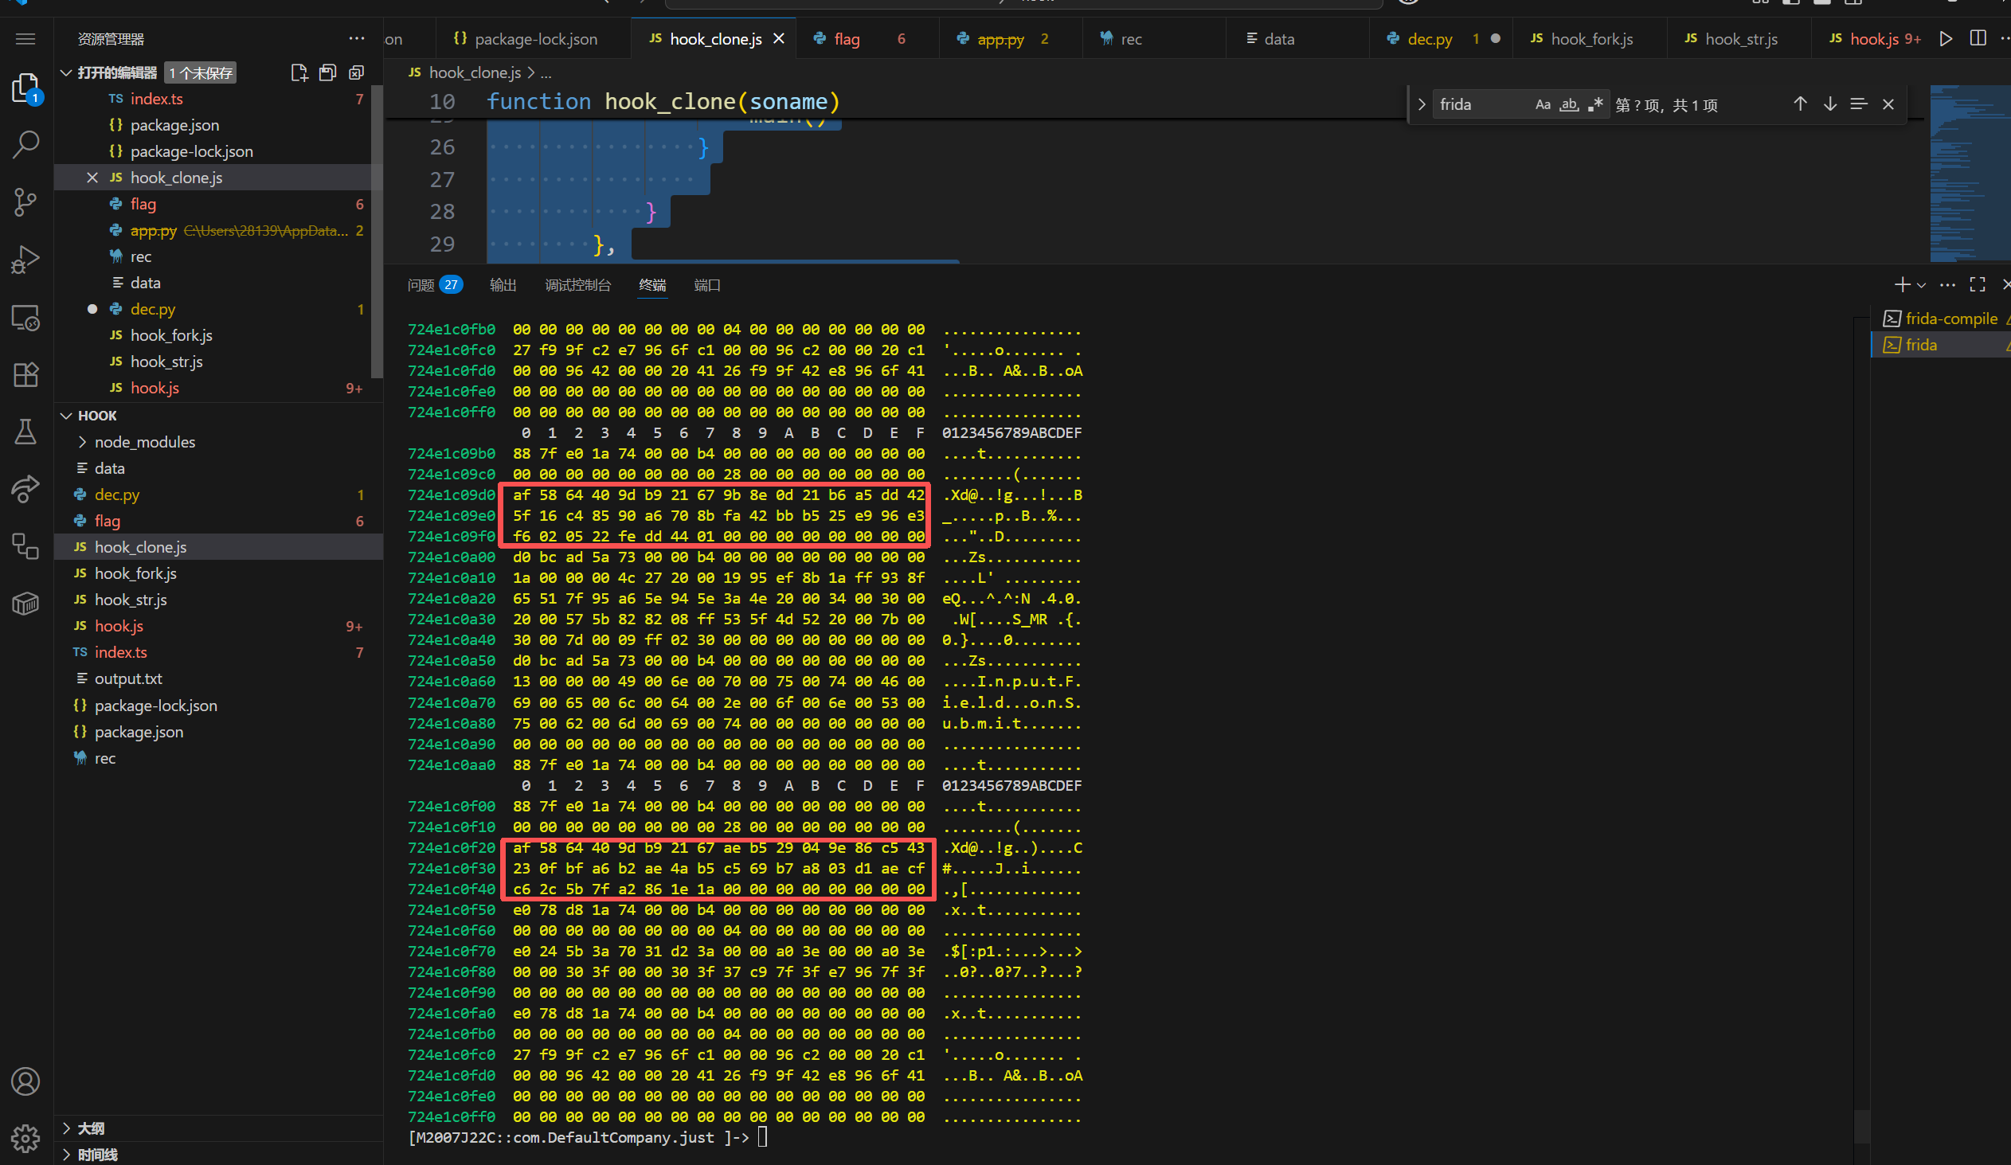Open the Manage settings gear icon
2011x1165 pixels.
tap(25, 1139)
